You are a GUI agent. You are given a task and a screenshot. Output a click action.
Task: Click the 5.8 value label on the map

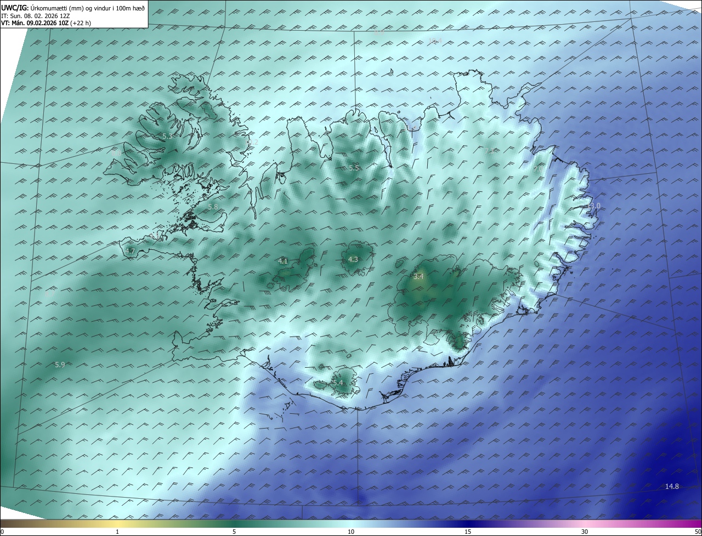tap(213, 207)
